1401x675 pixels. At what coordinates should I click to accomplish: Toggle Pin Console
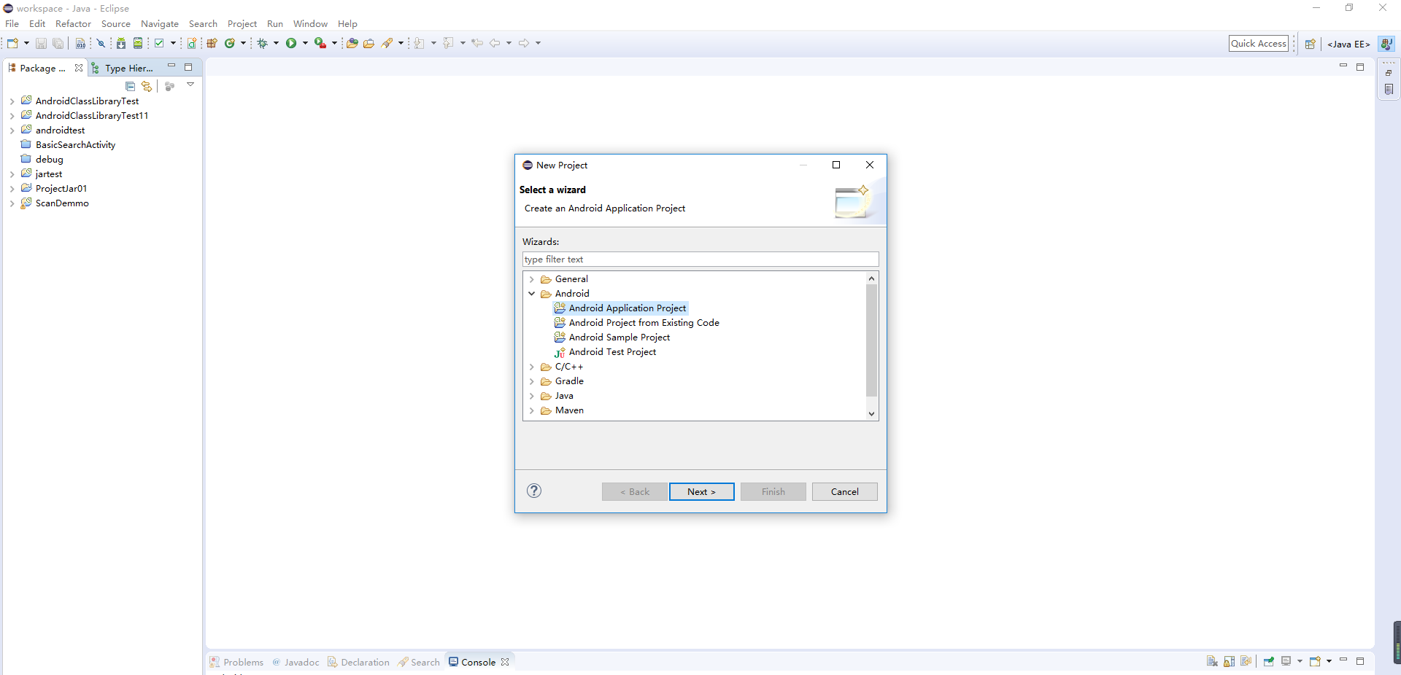click(x=1269, y=661)
